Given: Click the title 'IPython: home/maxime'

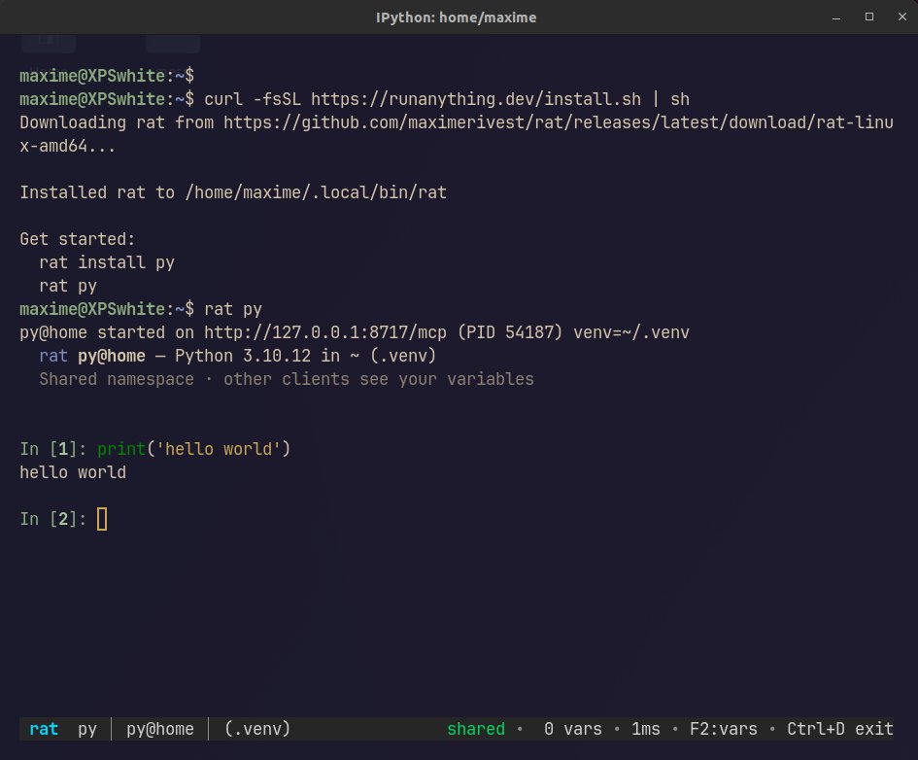Looking at the screenshot, I should point(456,17).
